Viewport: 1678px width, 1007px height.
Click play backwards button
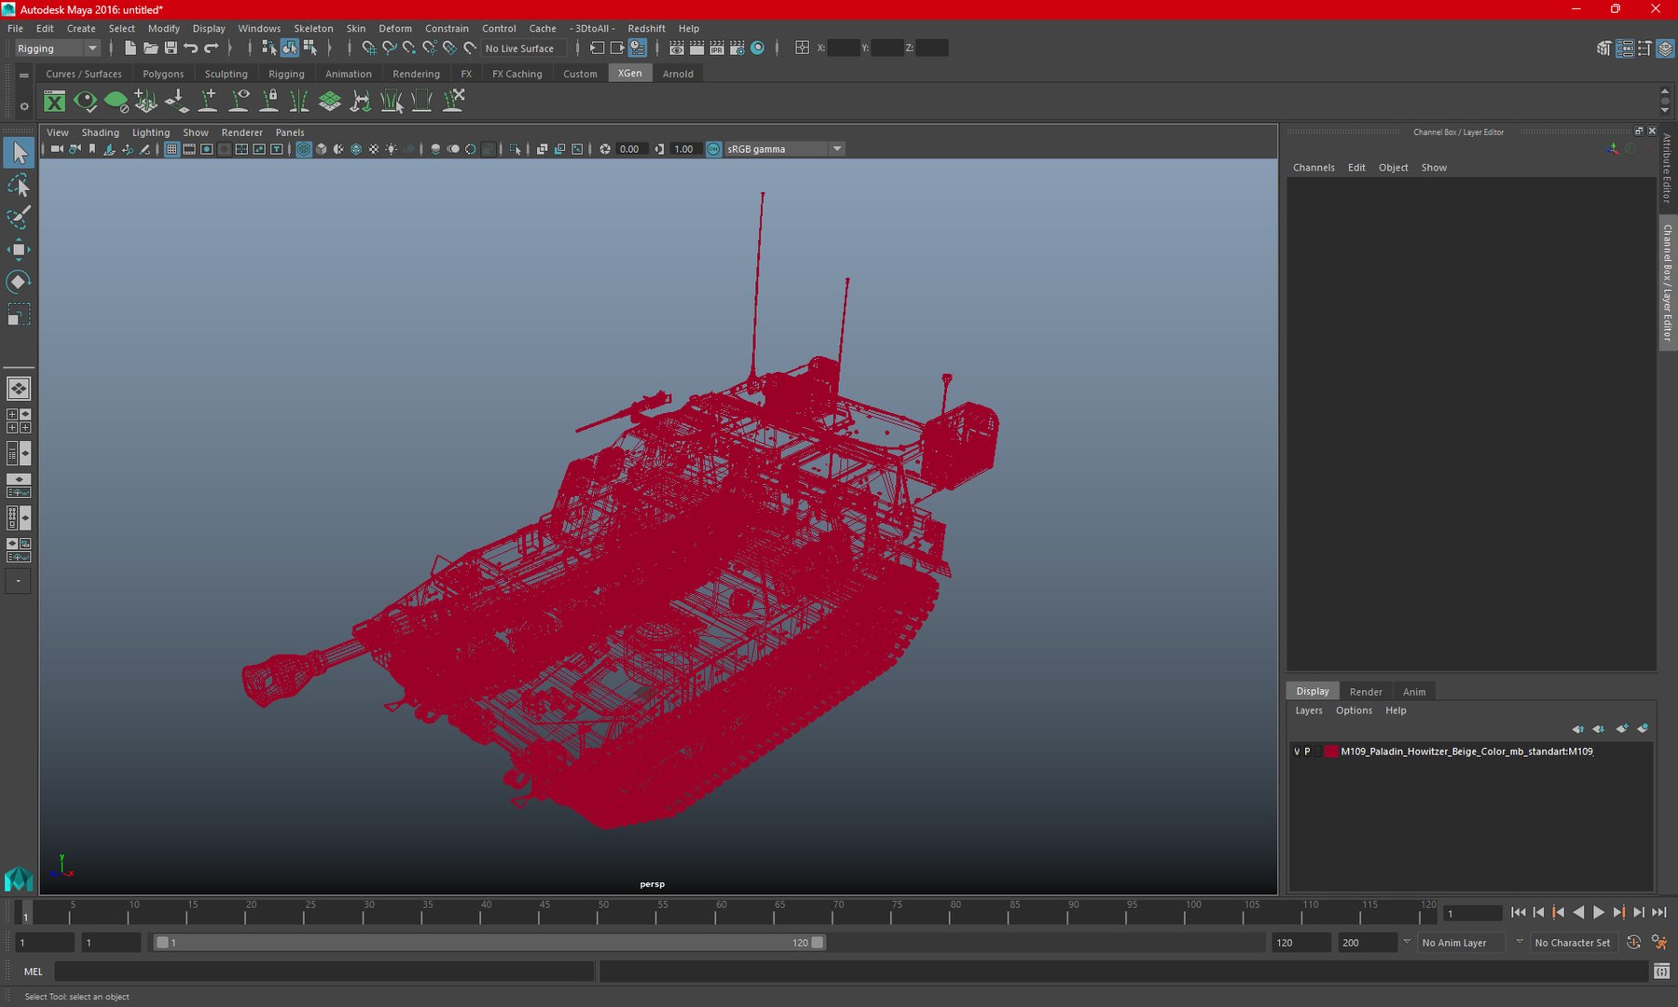[x=1578, y=913]
